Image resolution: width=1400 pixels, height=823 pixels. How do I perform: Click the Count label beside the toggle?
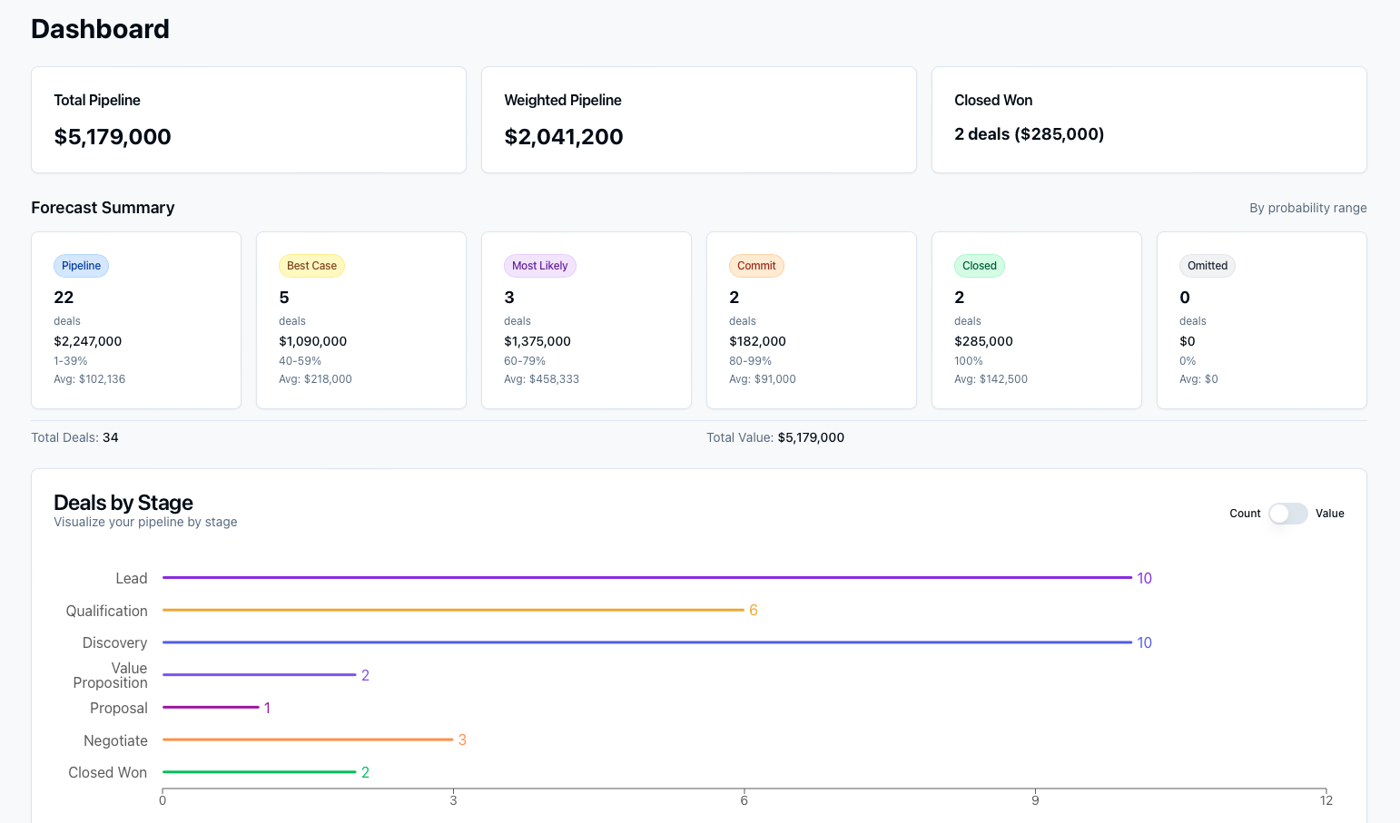click(1245, 514)
